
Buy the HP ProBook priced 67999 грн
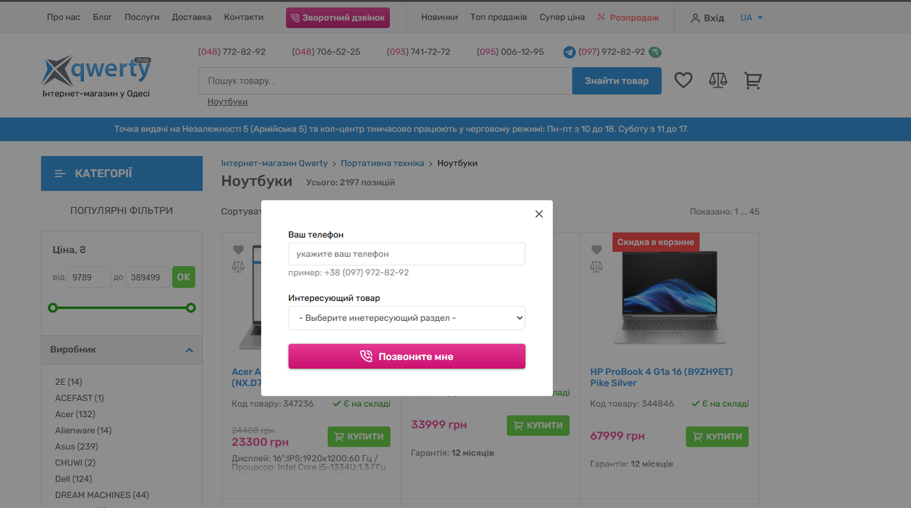click(x=717, y=437)
